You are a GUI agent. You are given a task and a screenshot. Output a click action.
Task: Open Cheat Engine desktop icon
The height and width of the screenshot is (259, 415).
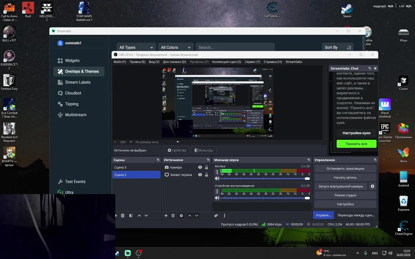tap(403, 228)
